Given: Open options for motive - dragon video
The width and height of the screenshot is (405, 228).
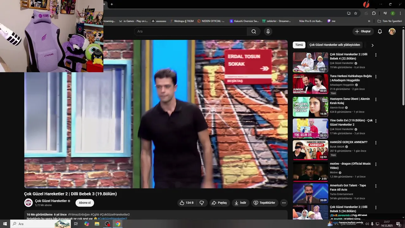Looking at the screenshot, I should (376, 164).
